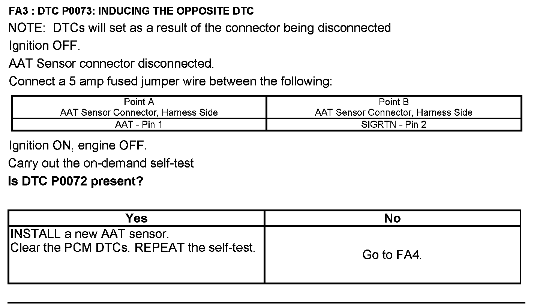Click "AAT Sensor connector disconnected." line
The width and height of the screenshot is (540, 308).
pyautogui.click(x=111, y=63)
